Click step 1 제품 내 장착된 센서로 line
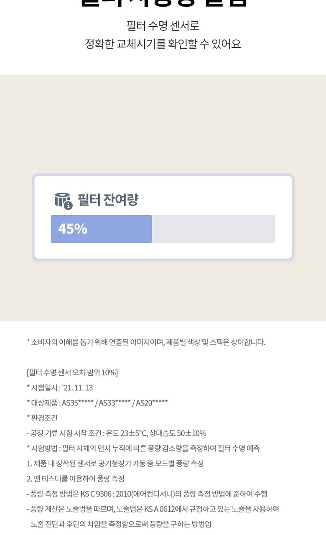 pyautogui.click(x=115, y=464)
